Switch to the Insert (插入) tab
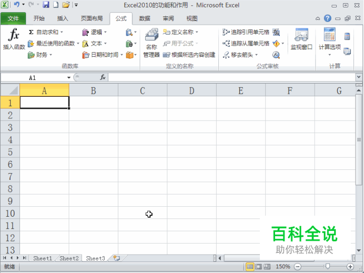 (63, 18)
